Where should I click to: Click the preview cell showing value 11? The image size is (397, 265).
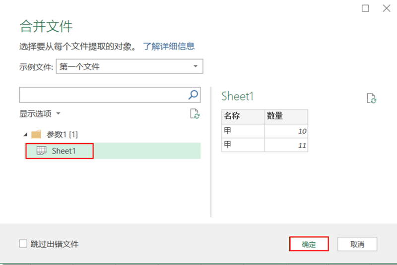(x=286, y=145)
